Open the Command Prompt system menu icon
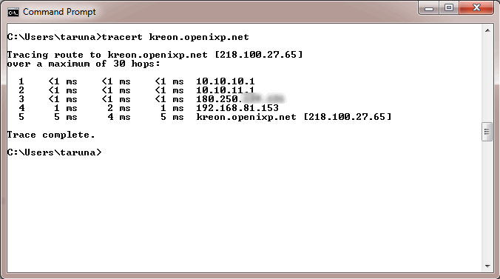The height and width of the screenshot is (279, 500). pos(13,12)
